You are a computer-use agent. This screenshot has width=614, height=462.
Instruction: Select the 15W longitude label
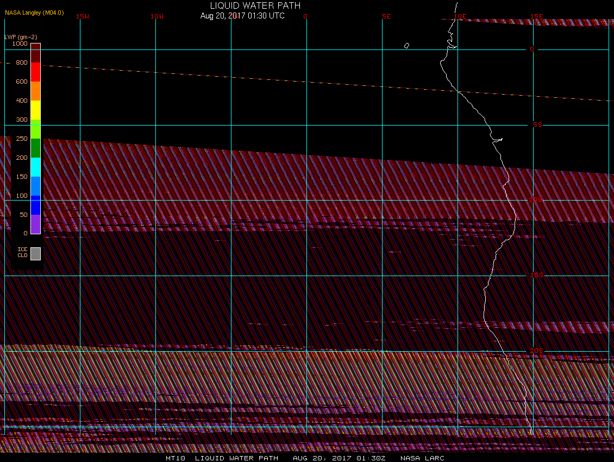(x=83, y=16)
